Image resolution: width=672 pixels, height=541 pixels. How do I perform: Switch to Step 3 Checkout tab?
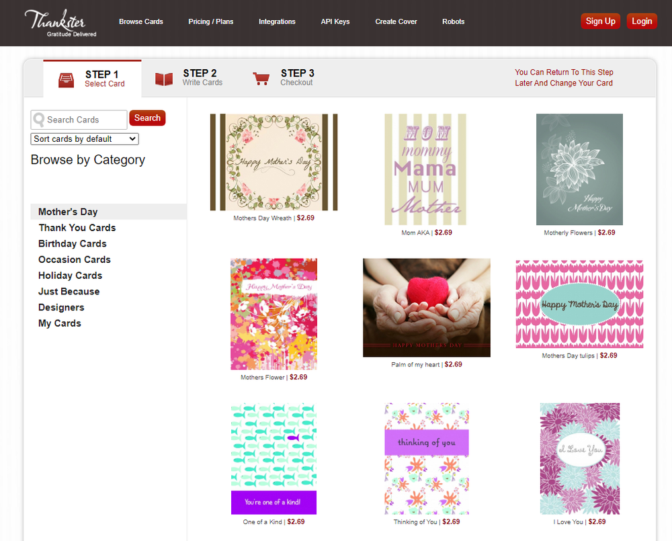[x=284, y=77]
